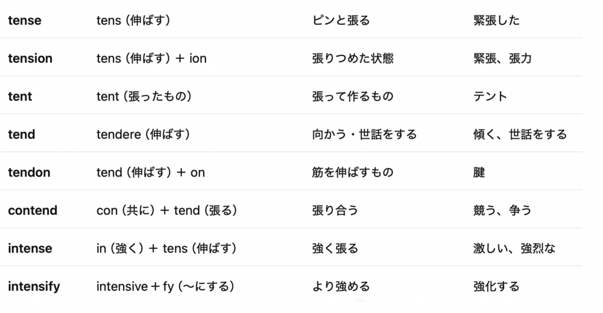The height and width of the screenshot is (313, 603).
Task: Click the bold word 'intense'
Action: [x=30, y=248]
